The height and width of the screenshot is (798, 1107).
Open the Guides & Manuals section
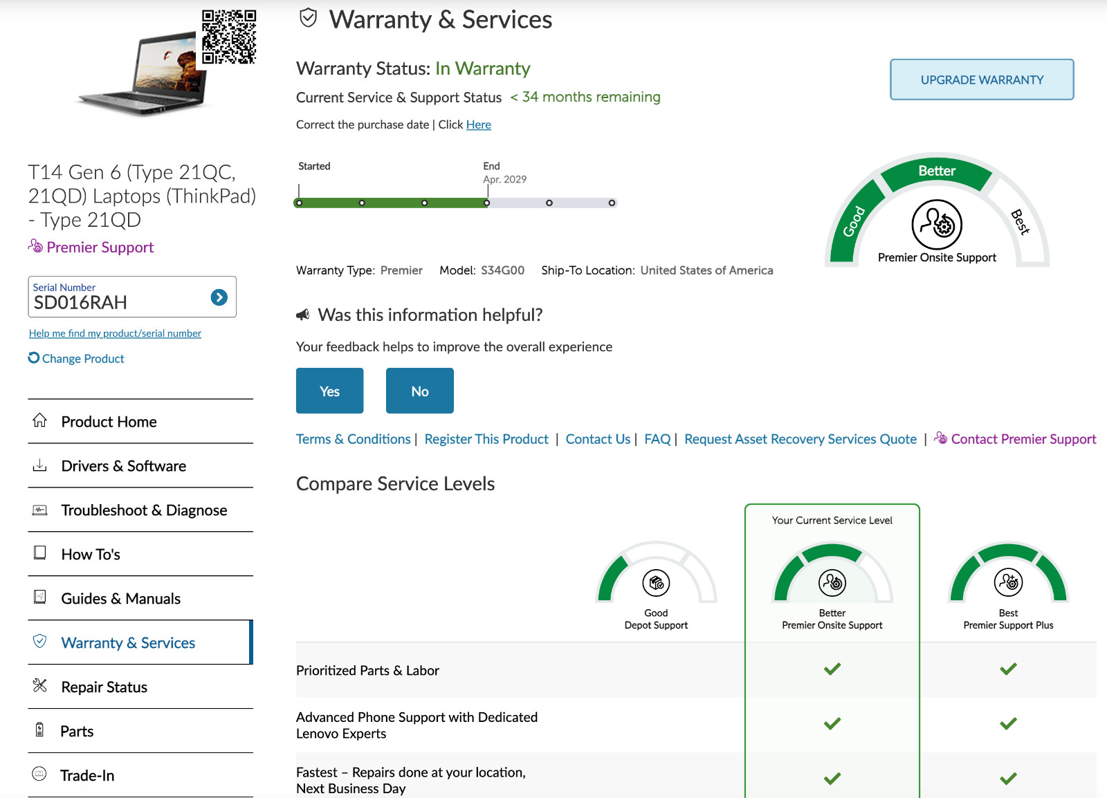point(140,599)
